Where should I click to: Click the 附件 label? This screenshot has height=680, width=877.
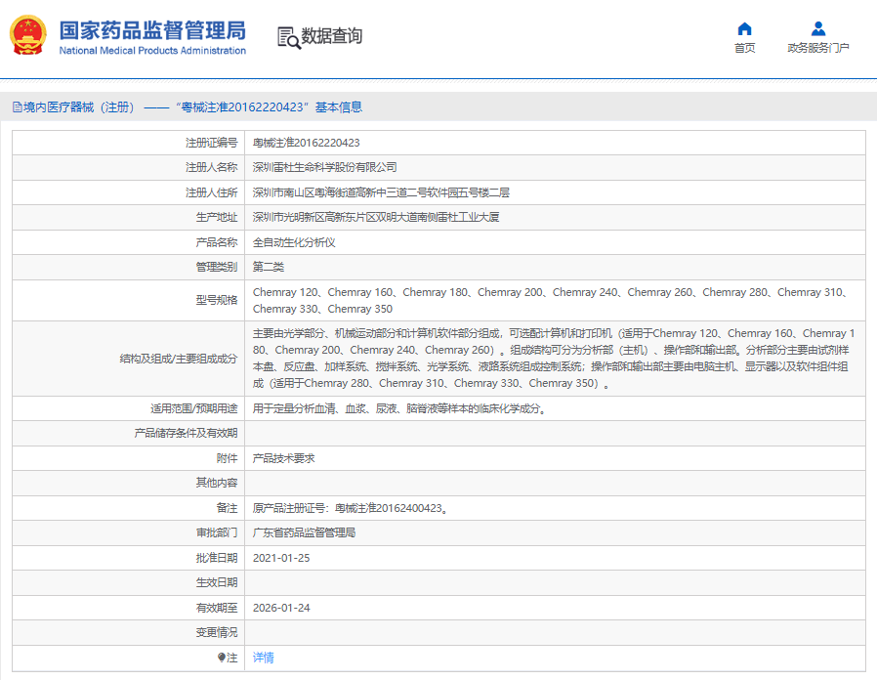click(x=228, y=458)
